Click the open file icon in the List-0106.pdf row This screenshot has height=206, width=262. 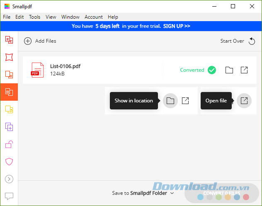pos(244,70)
